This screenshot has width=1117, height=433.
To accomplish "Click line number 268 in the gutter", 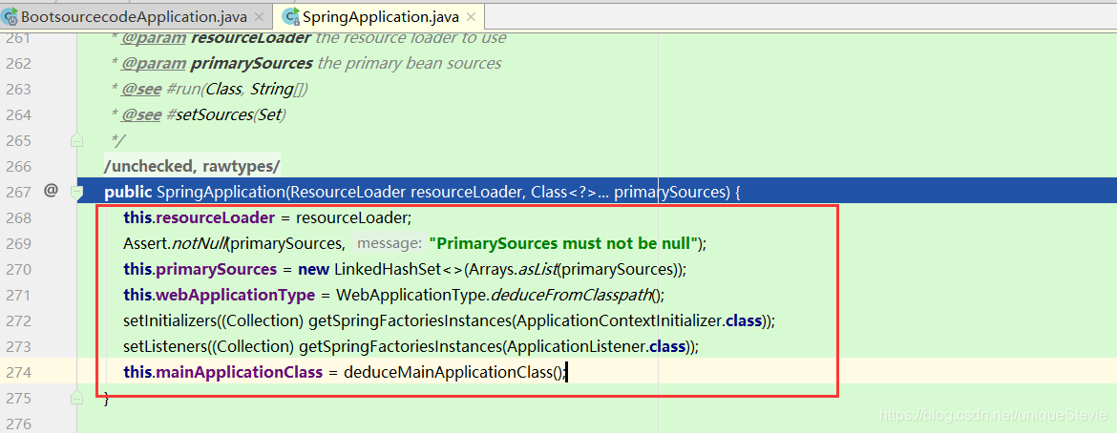I will click(18, 217).
